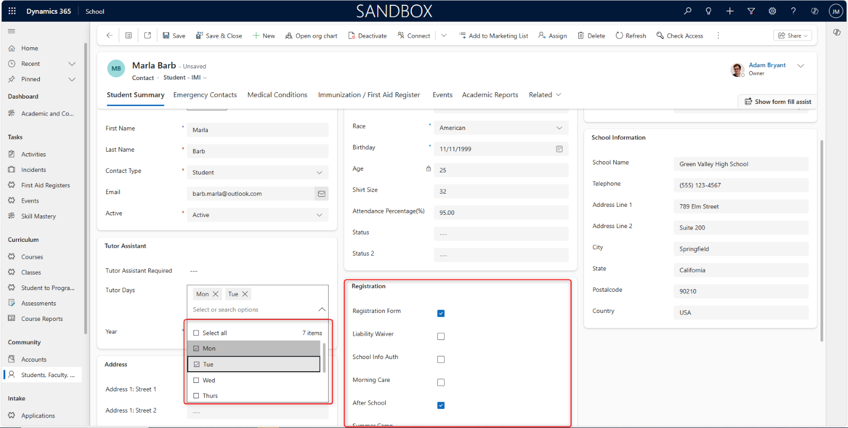Click the Delete trash icon
This screenshot has width=848, height=428.
(x=581, y=36)
